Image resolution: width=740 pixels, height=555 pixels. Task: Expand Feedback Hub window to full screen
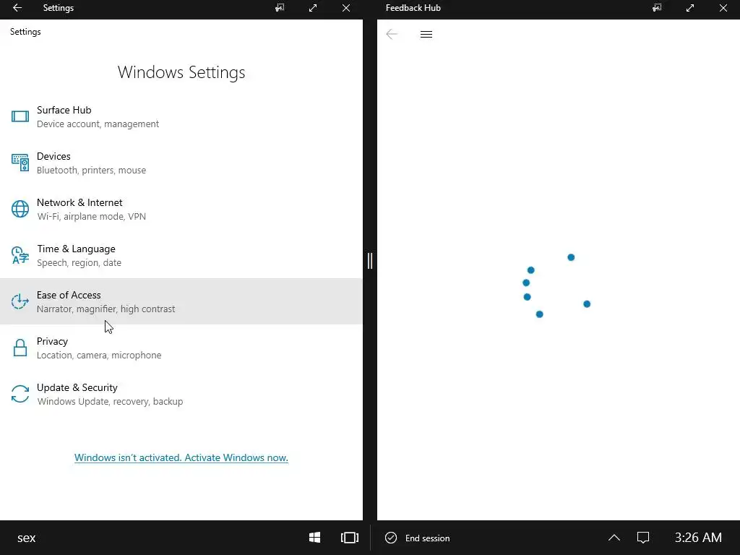point(690,8)
